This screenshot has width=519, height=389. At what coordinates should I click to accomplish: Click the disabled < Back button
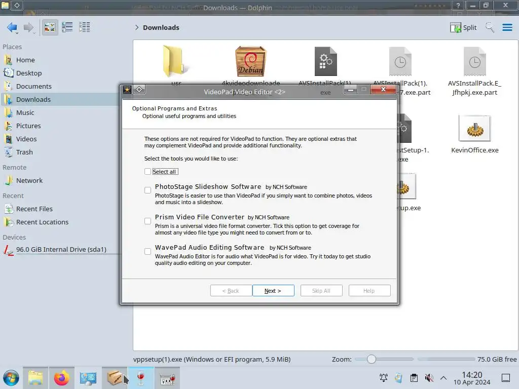coord(231,290)
